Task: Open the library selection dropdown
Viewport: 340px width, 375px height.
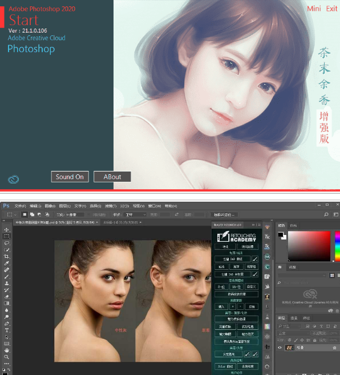Action: [x=302, y=276]
